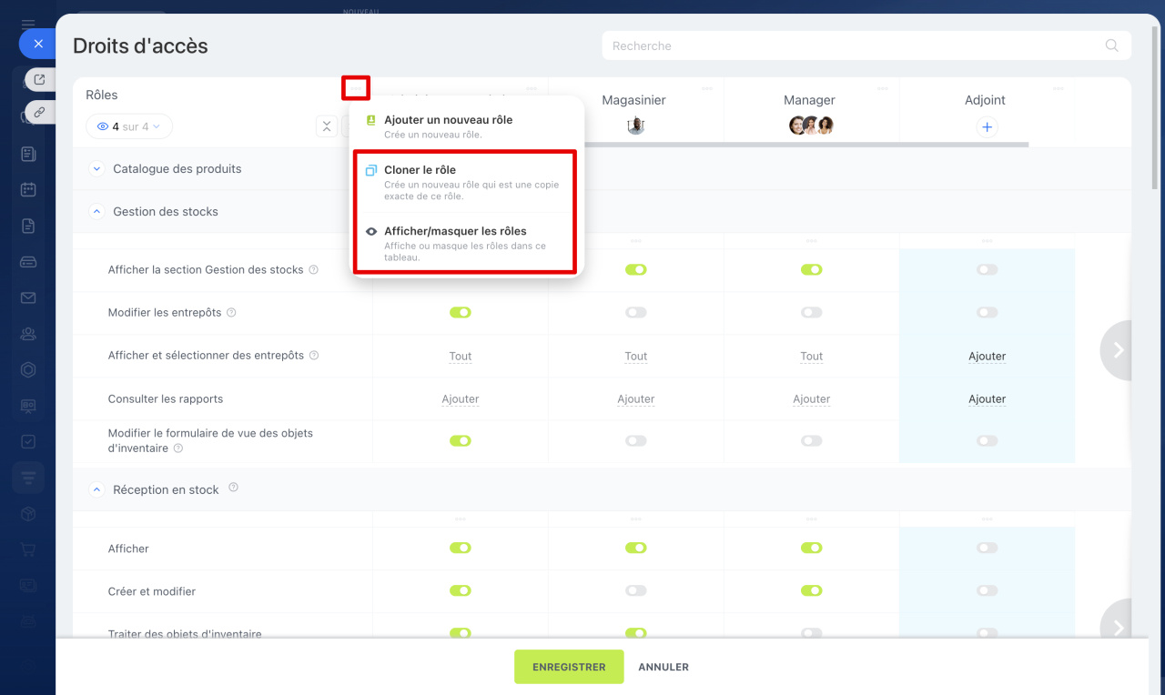The width and height of the screenshot is (1165, 695).
Task: Close the Droits d'accès slider panel
Action: pyautogui.click(x=37, y=43)
